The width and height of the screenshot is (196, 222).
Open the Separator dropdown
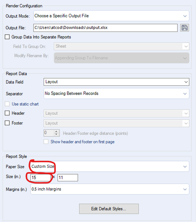[116, 93]
